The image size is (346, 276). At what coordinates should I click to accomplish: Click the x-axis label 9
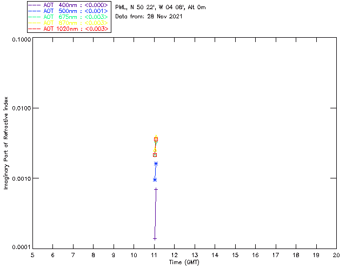point(114,255)
